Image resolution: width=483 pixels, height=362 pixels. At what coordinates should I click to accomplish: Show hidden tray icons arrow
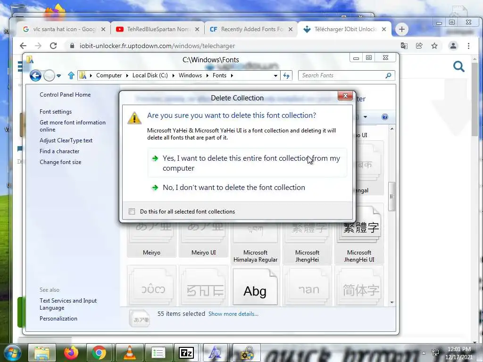[424, 353]
